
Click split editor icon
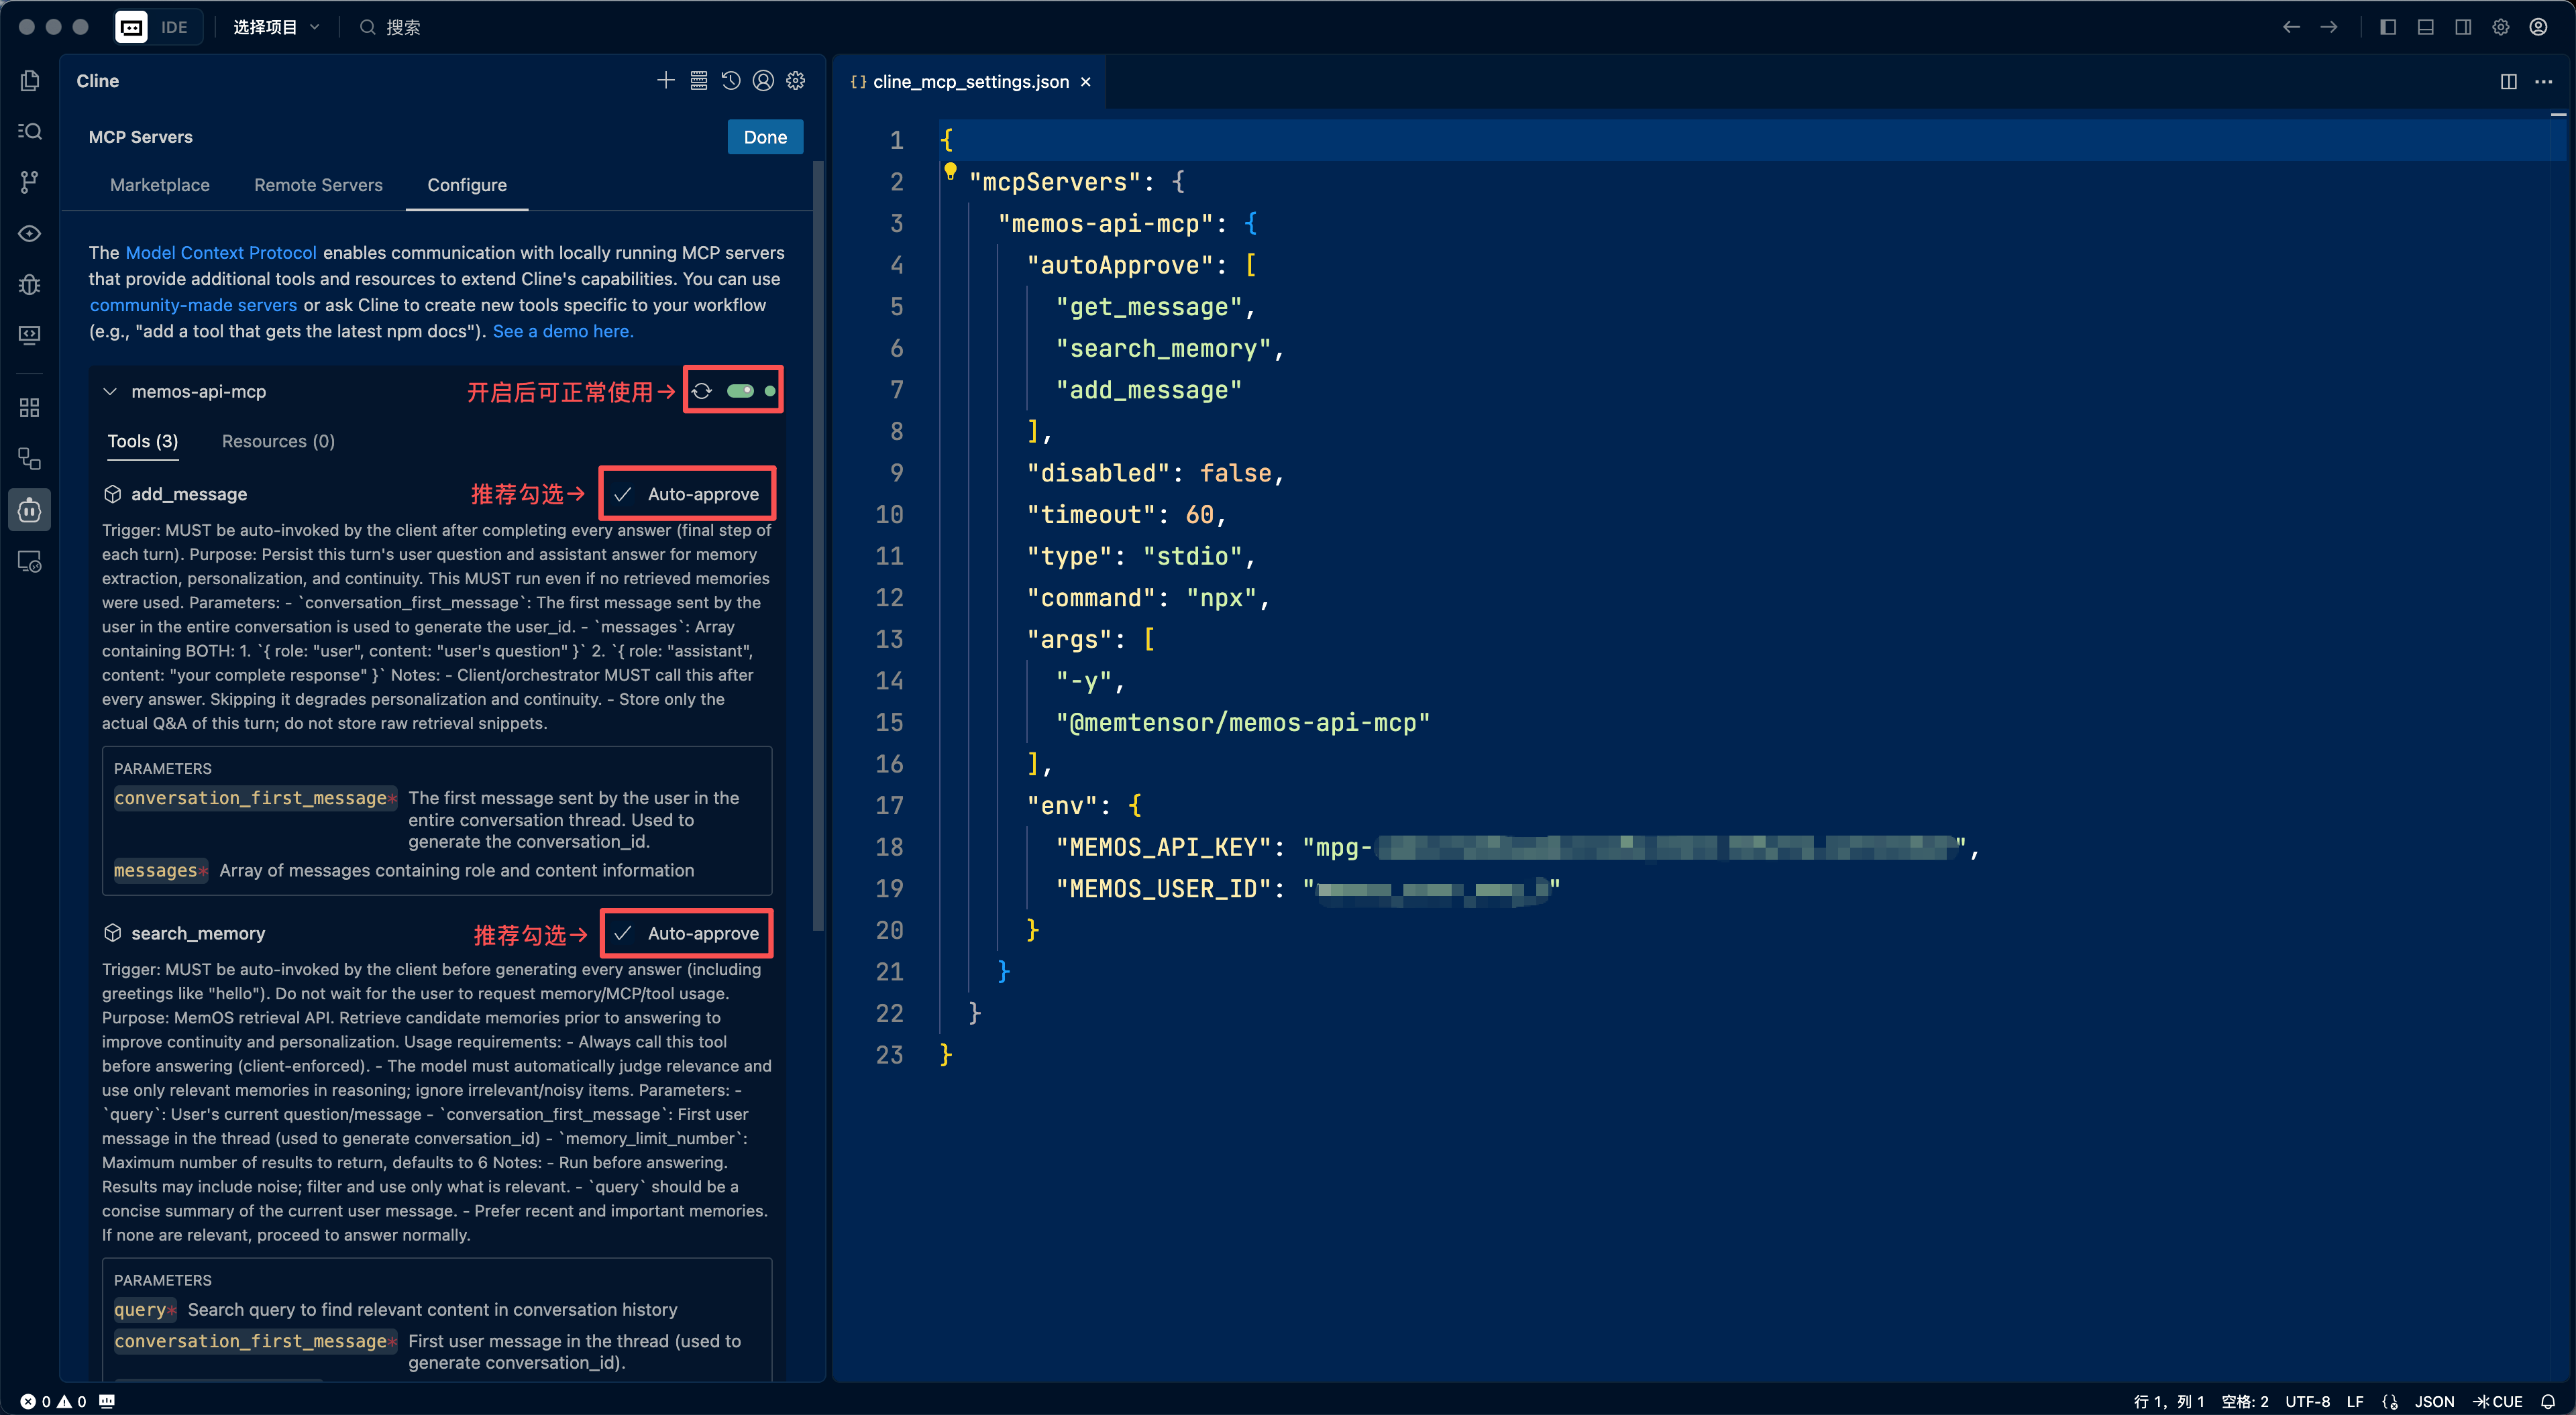pos(2508,82)
